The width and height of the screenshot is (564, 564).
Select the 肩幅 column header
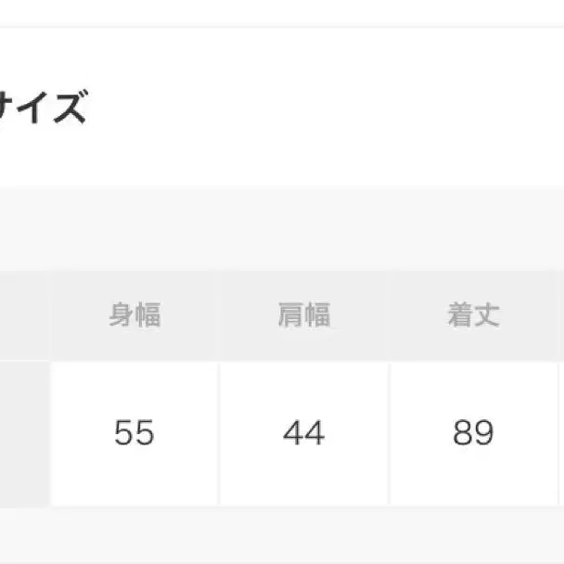(304, 315)
